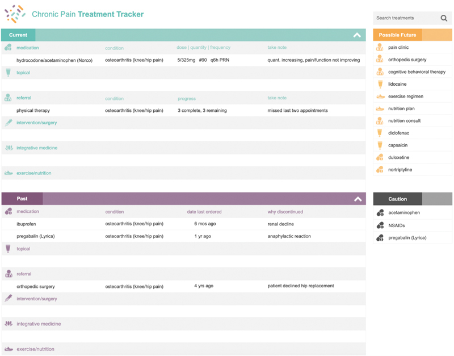This screenshot has width=454, height=356.
Task: Click Past medication pill icon
Action: [x=9, y=212]
